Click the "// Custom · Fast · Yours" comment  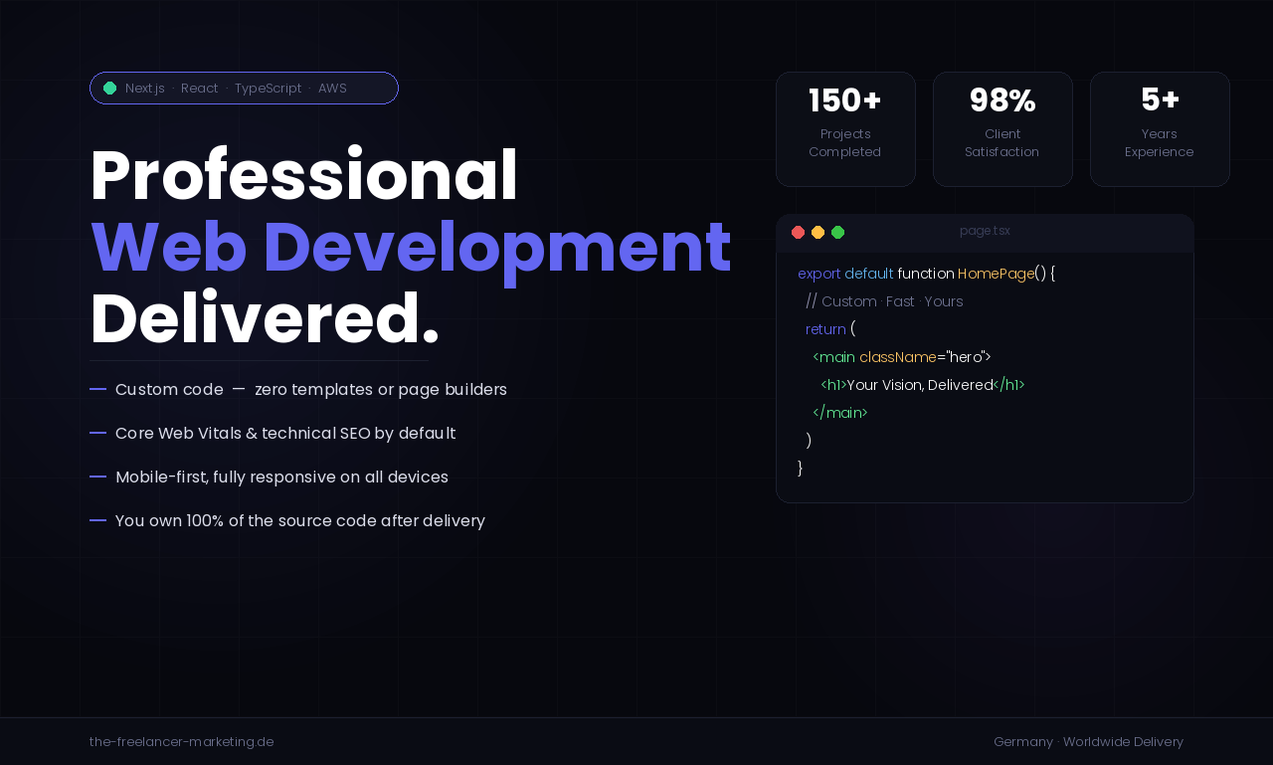884,301
